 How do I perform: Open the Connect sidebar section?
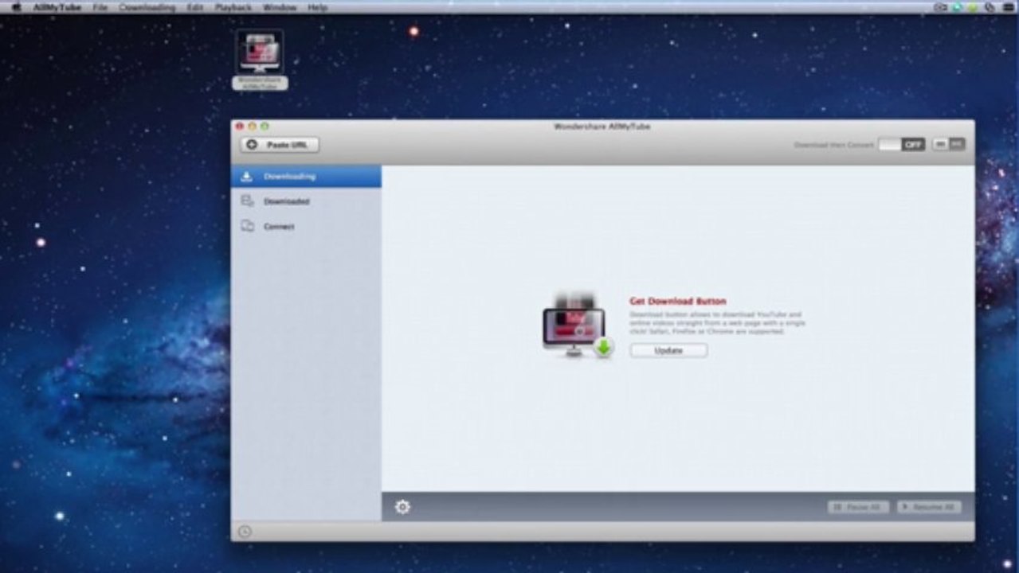[306, 227]
